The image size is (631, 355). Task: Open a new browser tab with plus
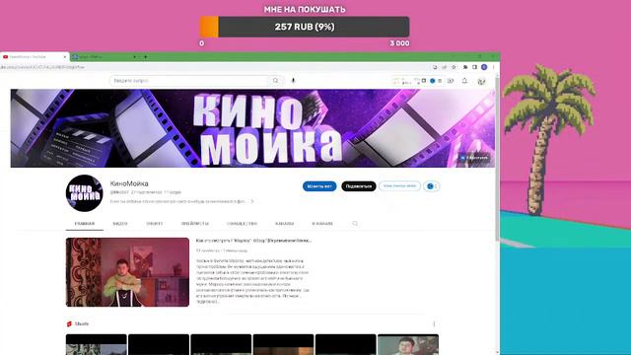[146, 57]
